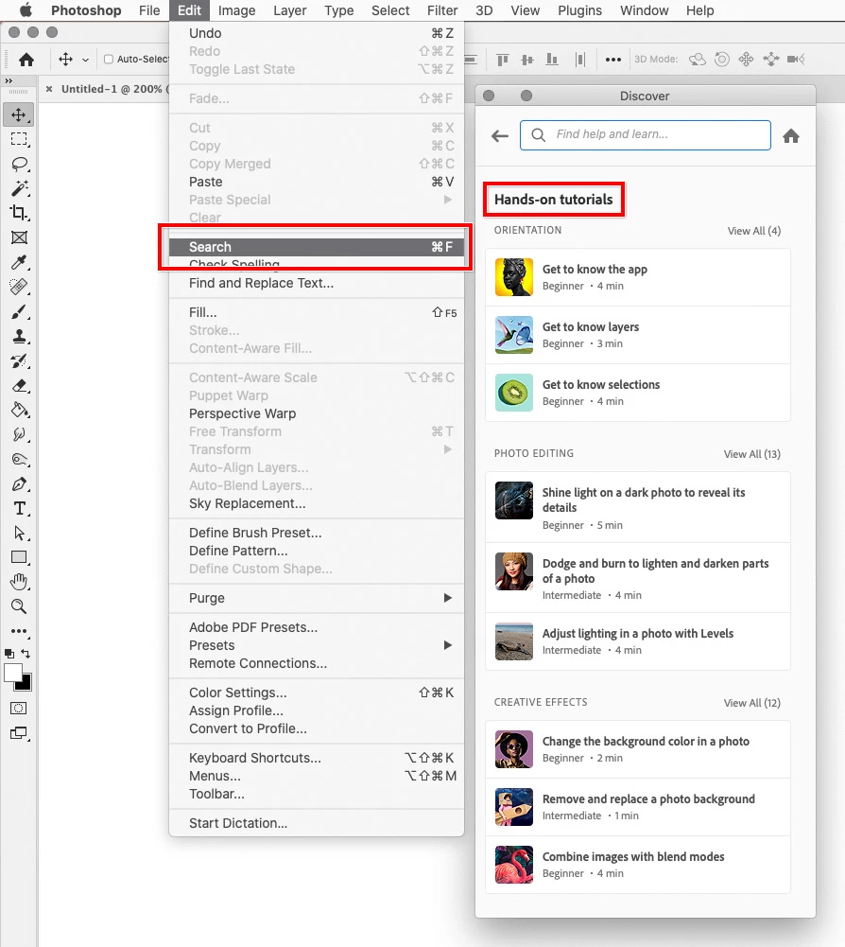The width and height of the screenshot is (845, 947).
Task: Select the History Brush tool
Action: pos(19,361)
